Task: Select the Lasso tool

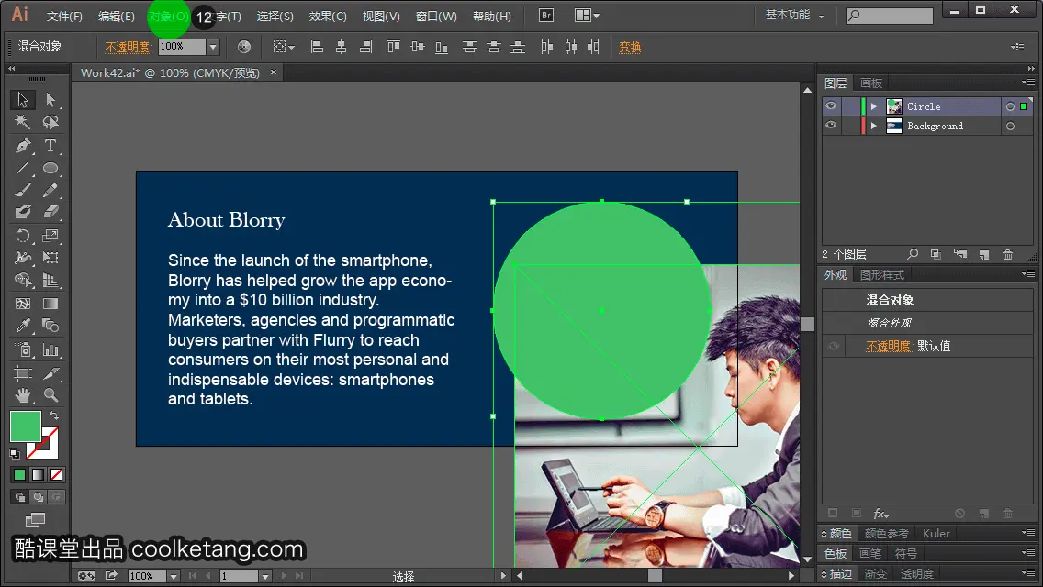Action: tap(50, 122)
